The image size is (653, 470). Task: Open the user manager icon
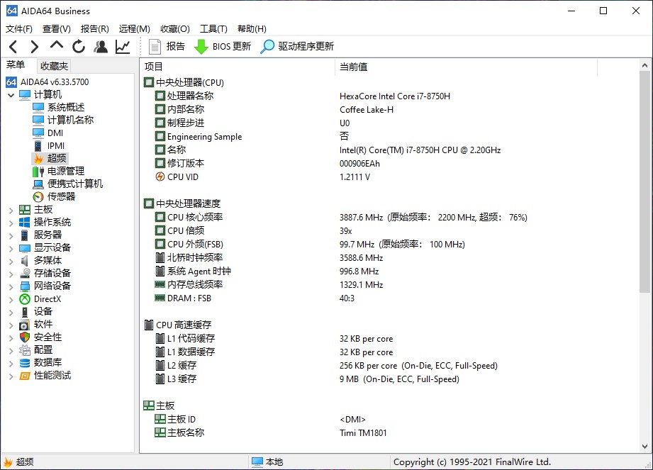[101, 47]
